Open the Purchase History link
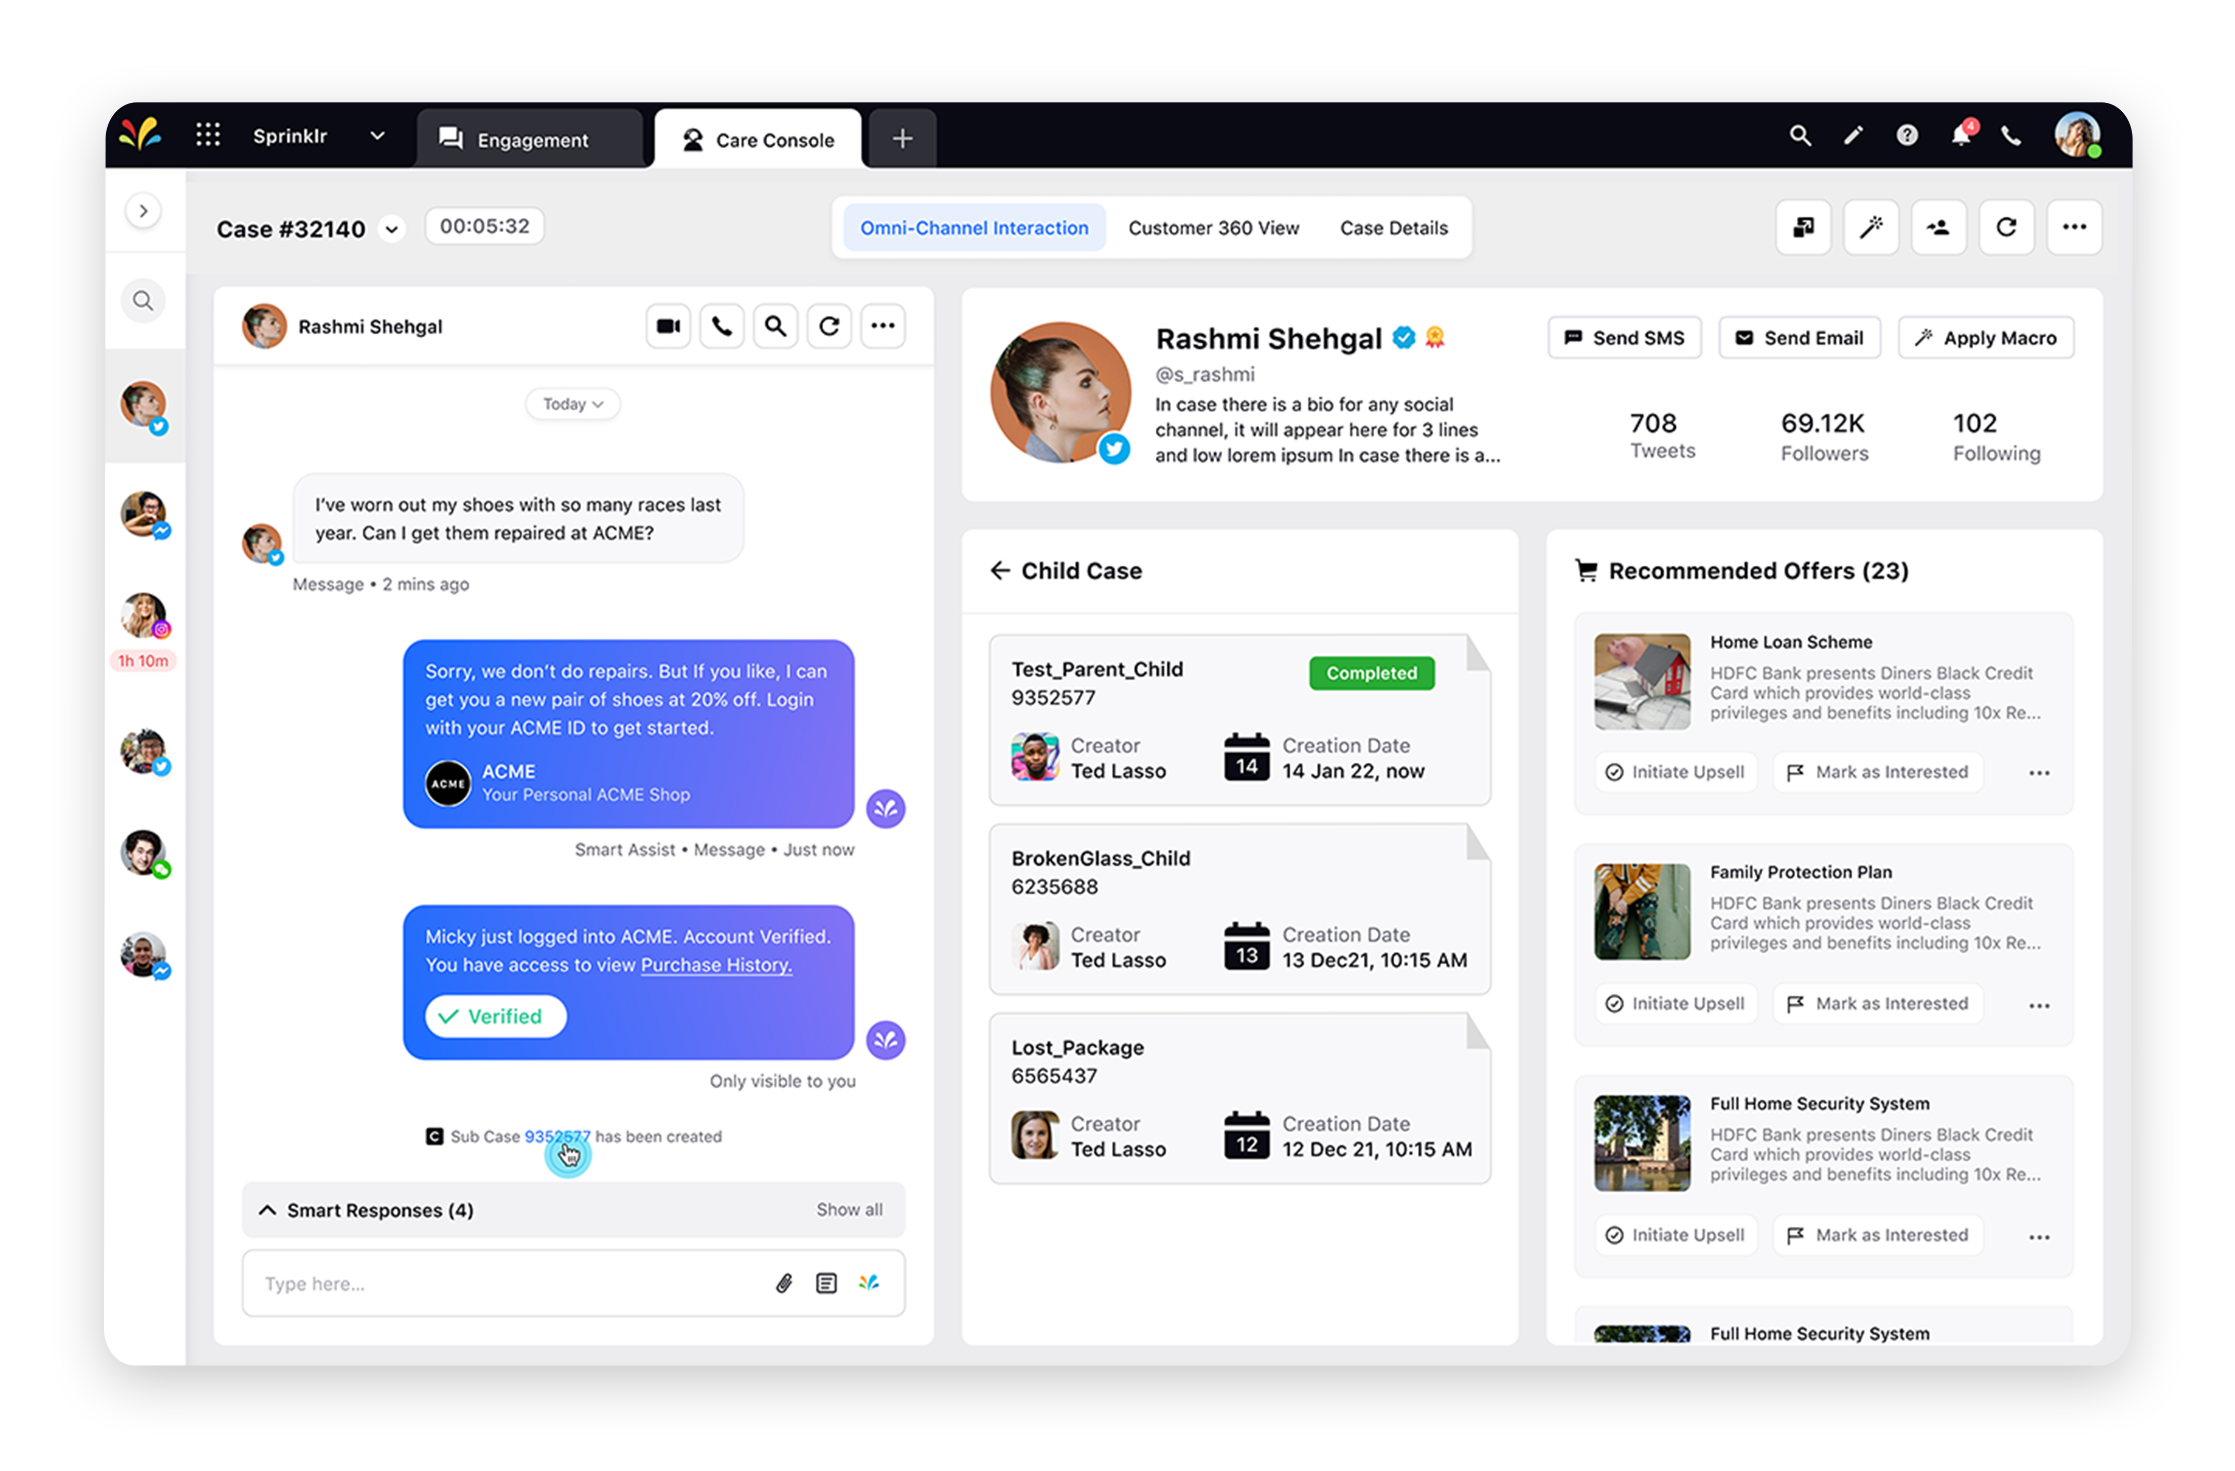Viewport: 2235px width, 1471px height. pyautogui.click(x=716, y=965)
